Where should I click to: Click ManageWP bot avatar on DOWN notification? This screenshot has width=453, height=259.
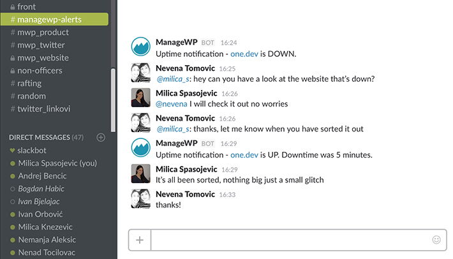coord(140,47)
